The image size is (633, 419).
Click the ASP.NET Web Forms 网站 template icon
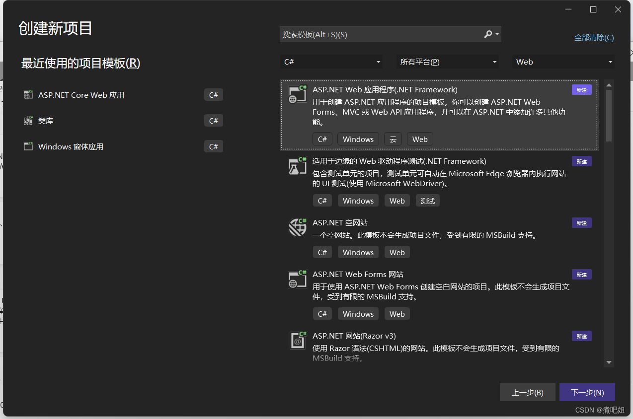coord(297,279)
